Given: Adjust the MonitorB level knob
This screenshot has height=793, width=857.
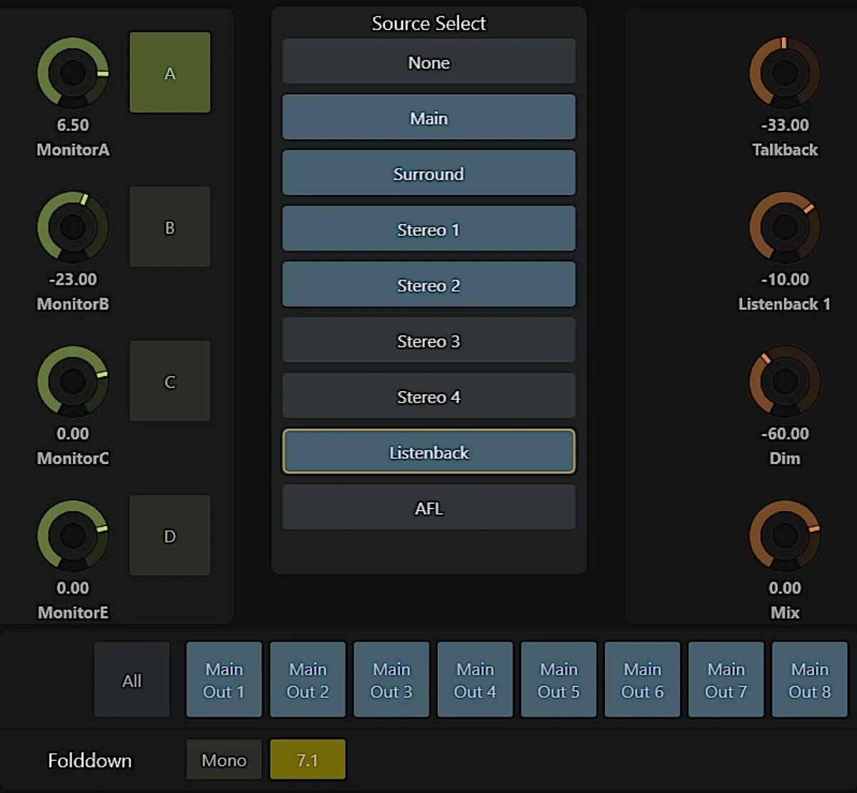Looking at the screenshot, I should [73, 227].
